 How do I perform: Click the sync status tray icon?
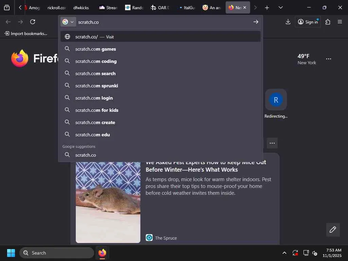(295, 253)
